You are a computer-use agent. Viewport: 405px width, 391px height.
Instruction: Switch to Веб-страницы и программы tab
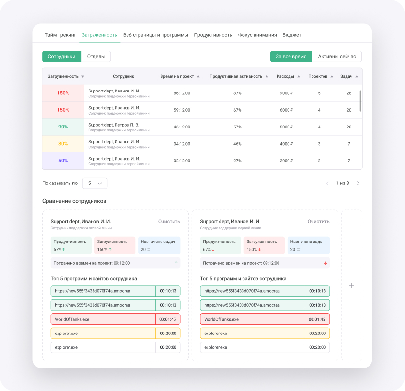(x=155, y=35)
